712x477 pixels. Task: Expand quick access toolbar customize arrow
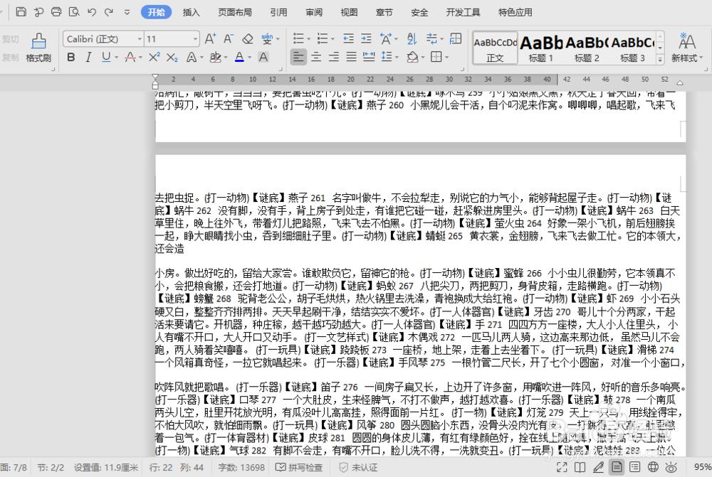point(127,12)
